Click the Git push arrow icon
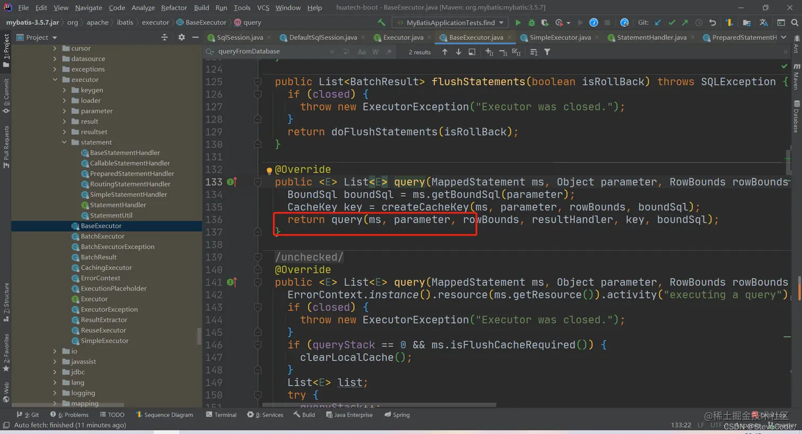Image resolution: width=802 pixels, height=434 pixels. 685,22
